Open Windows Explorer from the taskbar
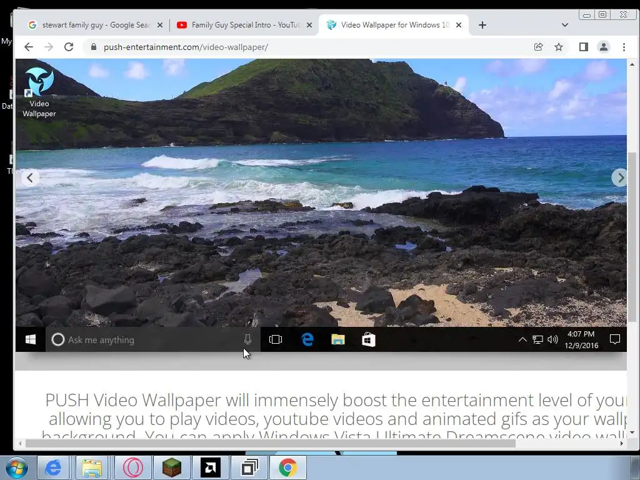Viewport: 640px width, 480px height. [x=92, y=467]
